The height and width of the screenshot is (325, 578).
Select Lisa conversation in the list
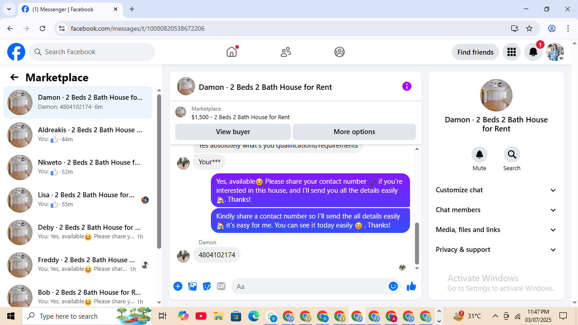(78, 200)
